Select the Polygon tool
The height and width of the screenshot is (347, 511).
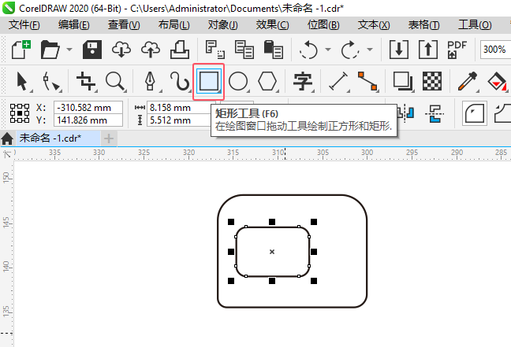click(267, 81)
